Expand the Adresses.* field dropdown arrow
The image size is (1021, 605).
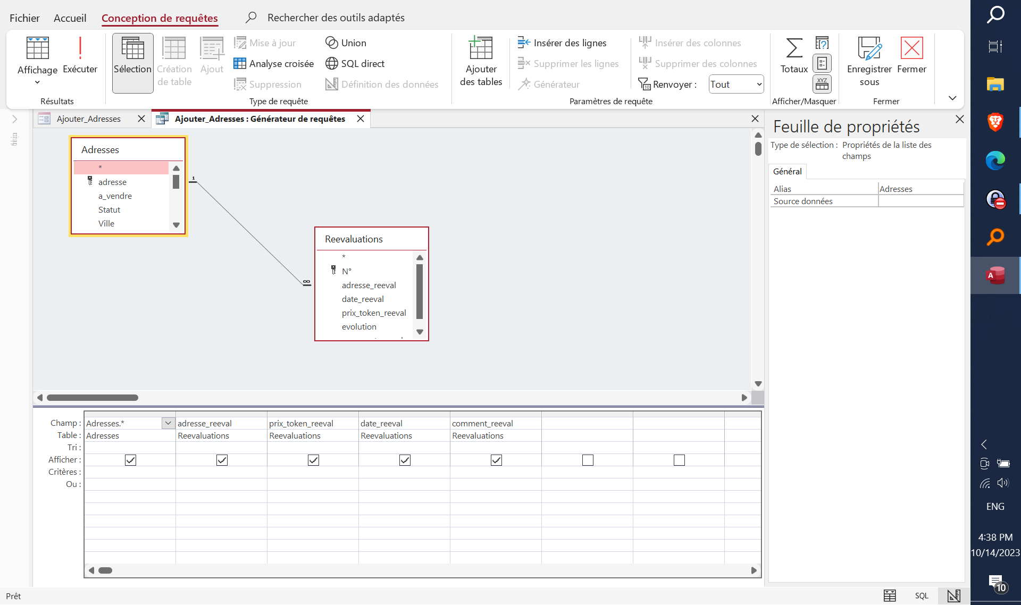[168, 423]
